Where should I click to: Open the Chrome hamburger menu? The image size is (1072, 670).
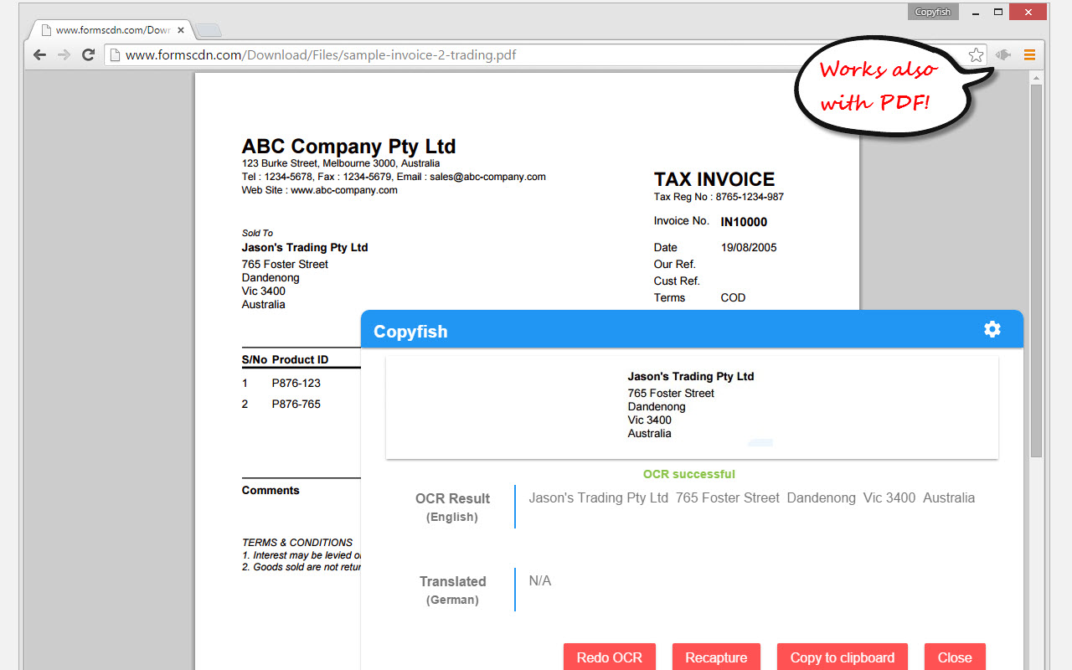coord(1029,55)
